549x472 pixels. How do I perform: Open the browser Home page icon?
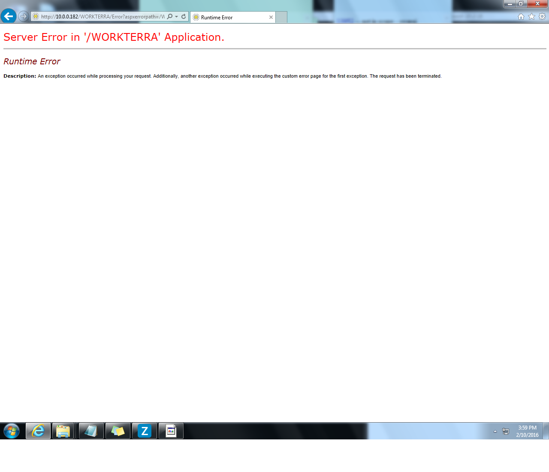(521, 16)
